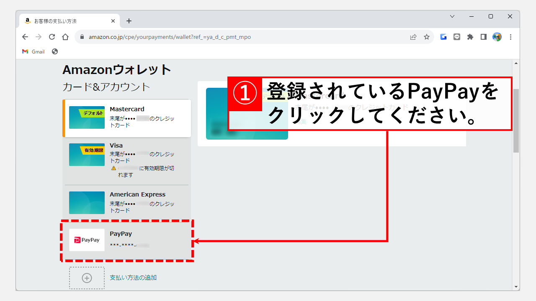
Task: Open a new tab with plus button
Action: 129,21
